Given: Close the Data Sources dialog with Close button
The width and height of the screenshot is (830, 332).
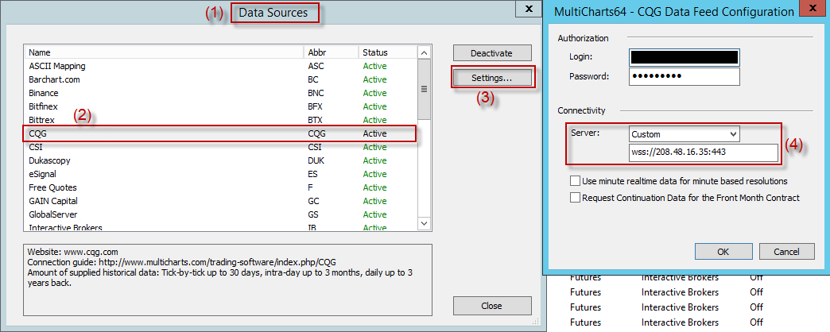Looking at the screenshot, I should point(492,306).
